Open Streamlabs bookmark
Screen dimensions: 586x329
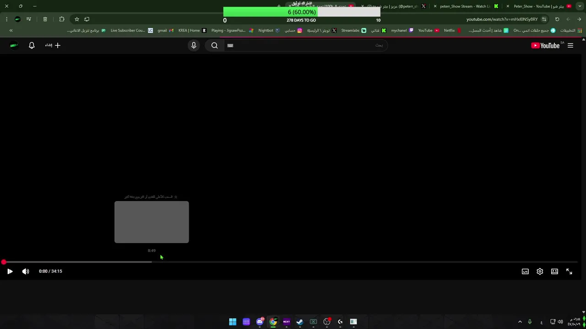coord(353,31)
